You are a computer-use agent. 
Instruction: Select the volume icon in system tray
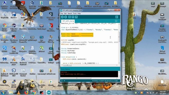click(153, 93)
